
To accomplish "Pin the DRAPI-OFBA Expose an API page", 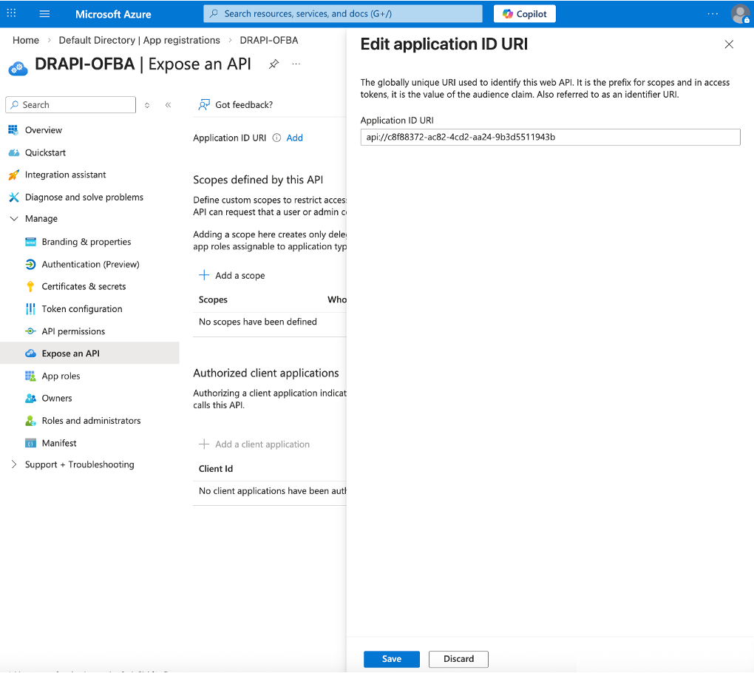I will 274,64.
